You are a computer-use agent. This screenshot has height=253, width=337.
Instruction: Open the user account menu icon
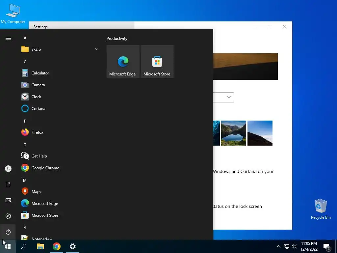(x=8, y=169)
